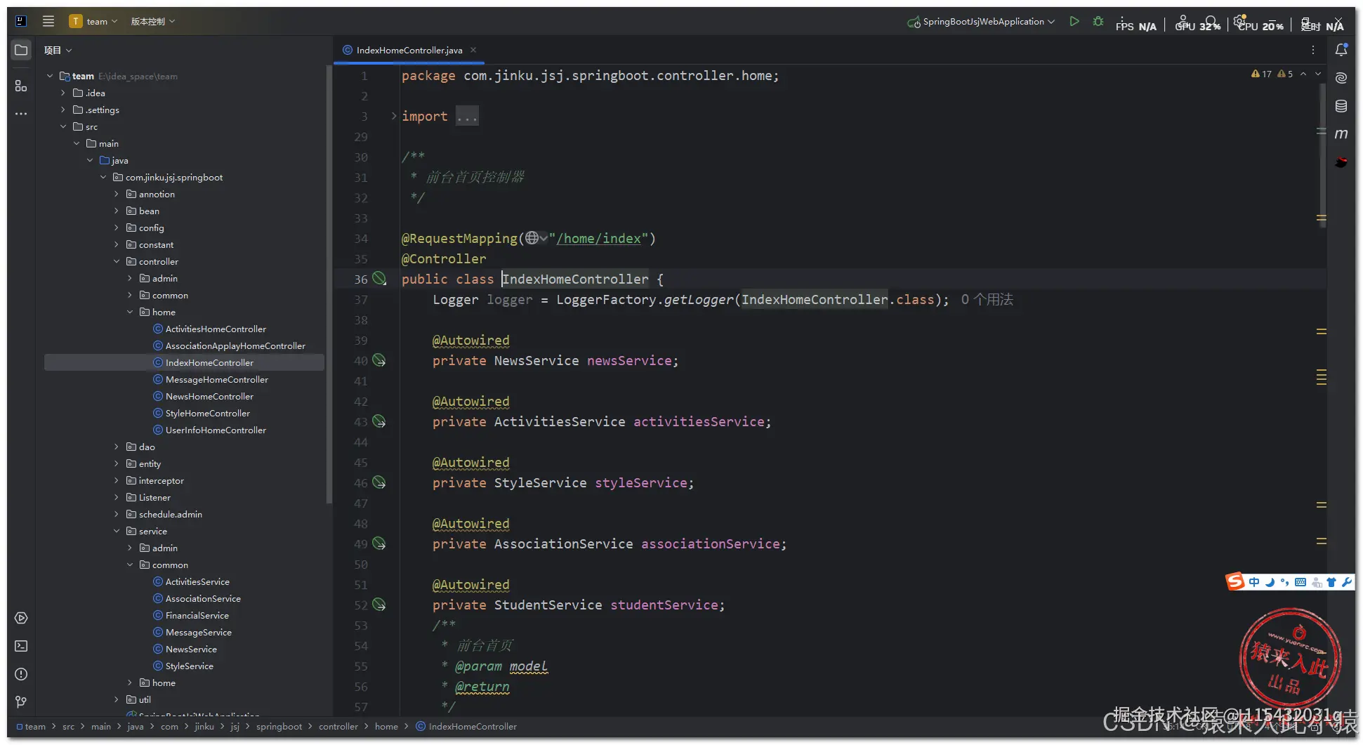
Task: Jump to the previous highlighted problem arrow
Action: point(1303,74)
